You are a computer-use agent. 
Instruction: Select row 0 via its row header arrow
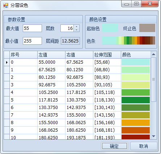[x=7, y=62]
